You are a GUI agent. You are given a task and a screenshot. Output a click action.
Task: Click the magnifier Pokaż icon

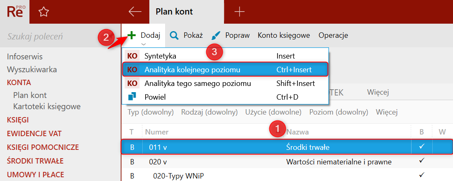[174, 35]
